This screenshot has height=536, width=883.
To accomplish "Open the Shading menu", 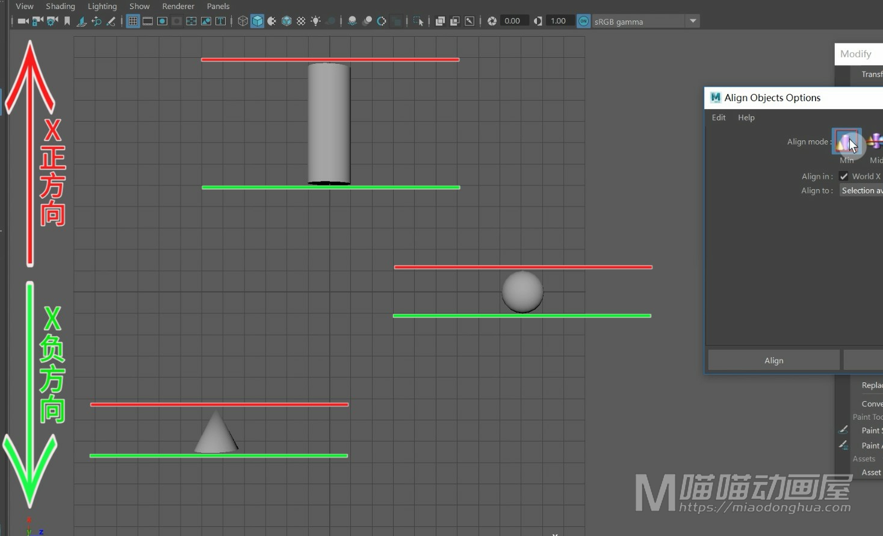I will (60, 6).
